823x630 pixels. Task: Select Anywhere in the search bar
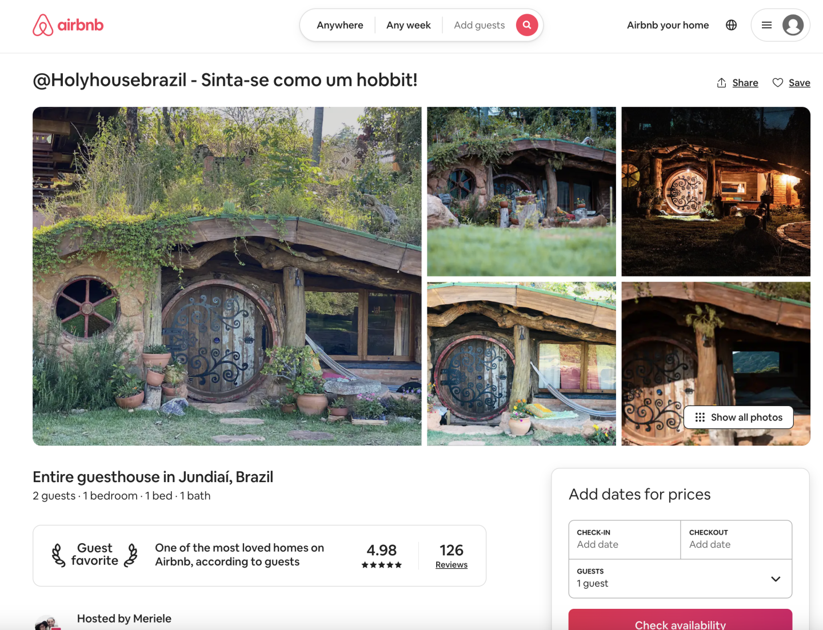click(340, 25)
